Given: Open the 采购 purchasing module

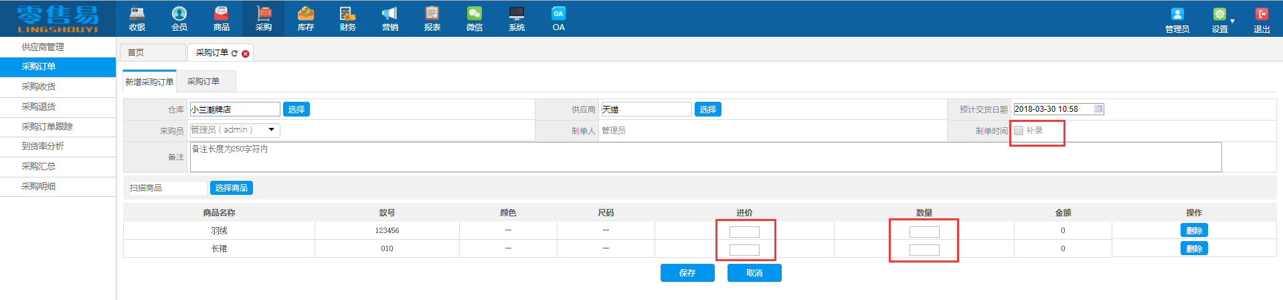Looking at the screenshot, I should click(264, 19).
